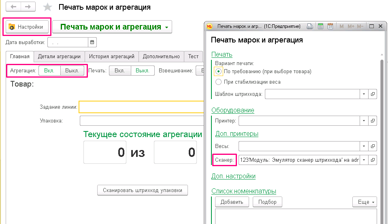Add page to favorites with star
The width and height of the screenshot is (388, 224).
point(48,7)
